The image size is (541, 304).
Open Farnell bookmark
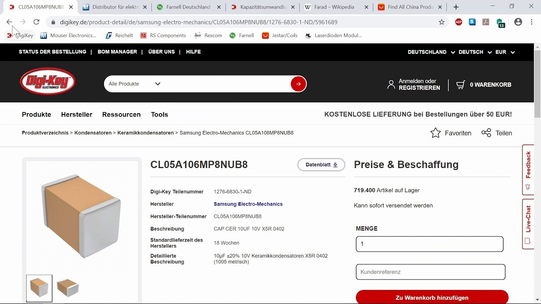coord(242,35)
